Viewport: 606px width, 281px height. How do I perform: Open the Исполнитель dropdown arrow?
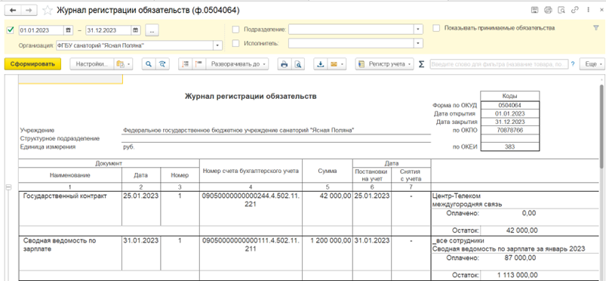(x=418, y=43)
